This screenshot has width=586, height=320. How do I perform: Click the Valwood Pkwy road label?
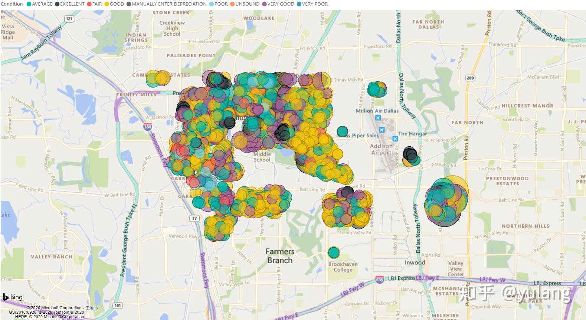coord(184,236)
